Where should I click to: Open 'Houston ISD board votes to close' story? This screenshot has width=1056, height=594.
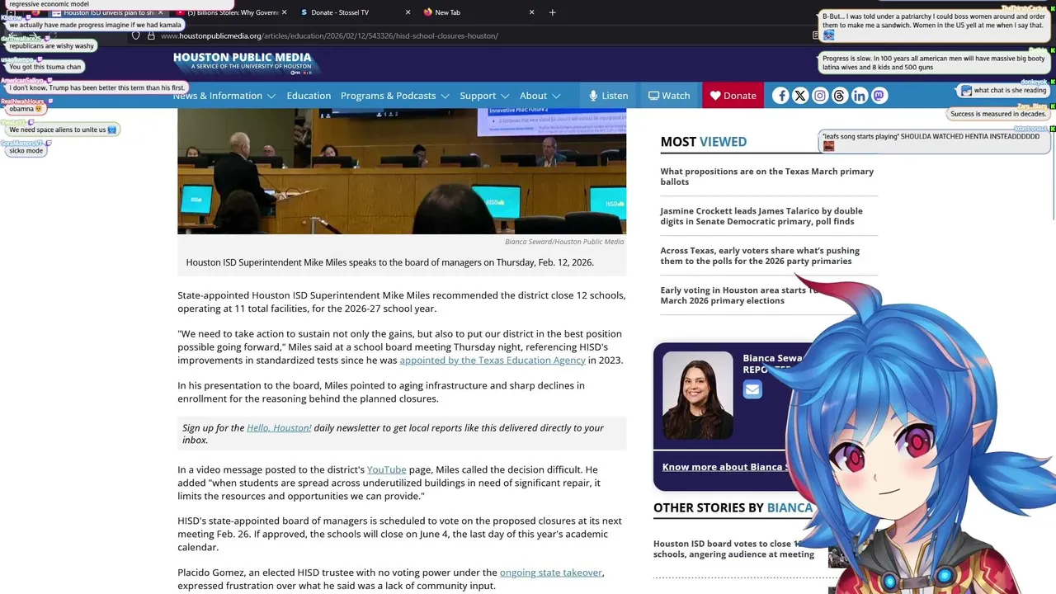coord(733,549)
